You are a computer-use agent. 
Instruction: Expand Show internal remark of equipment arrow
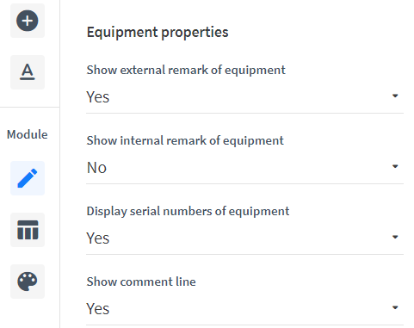pos(395,166)
